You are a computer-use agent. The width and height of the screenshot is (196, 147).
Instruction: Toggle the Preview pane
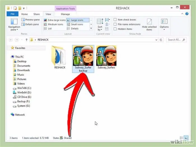point(31,20)
